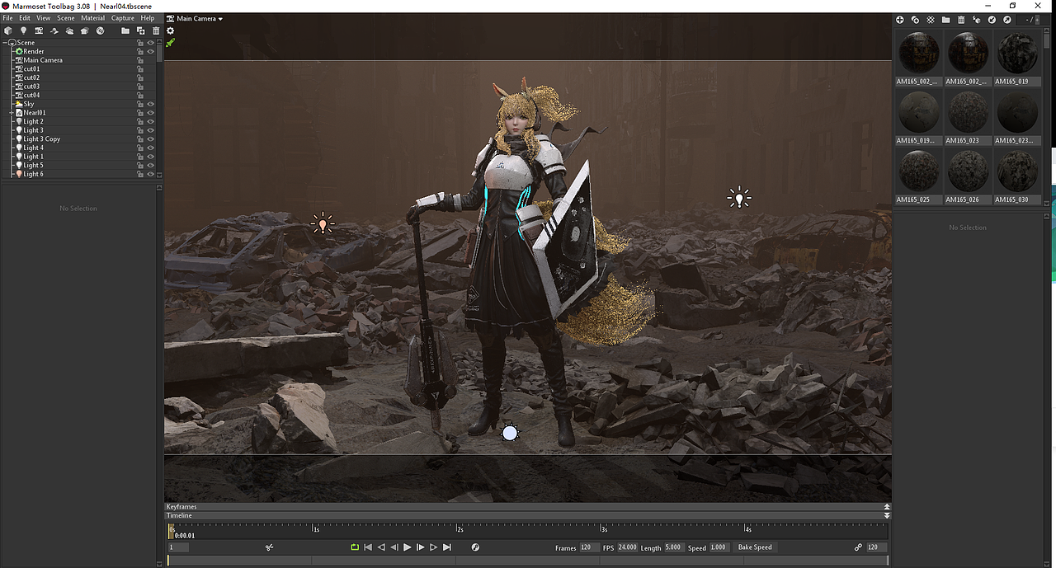This screenshot has width=1056, height=568.
Task: Hide the Sky object
Action: [x=151, y=104]
